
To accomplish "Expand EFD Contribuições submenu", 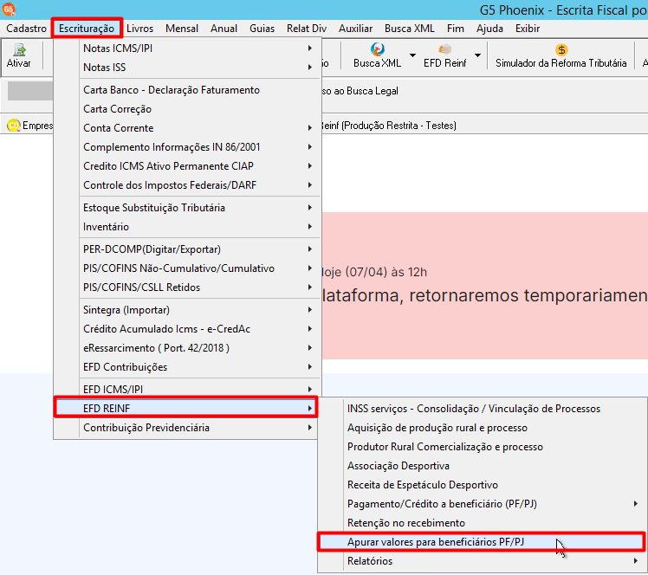I will click(187, 367).
